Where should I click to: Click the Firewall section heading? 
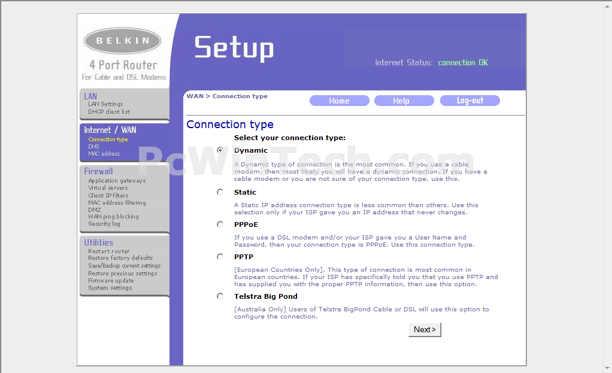click(98, 171)
